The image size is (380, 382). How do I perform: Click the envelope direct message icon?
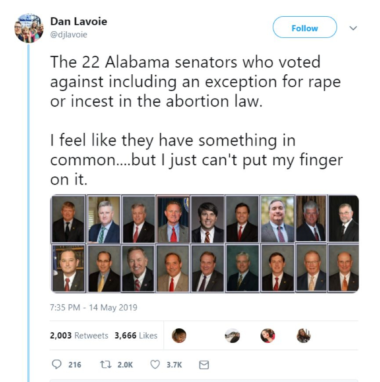204,364
